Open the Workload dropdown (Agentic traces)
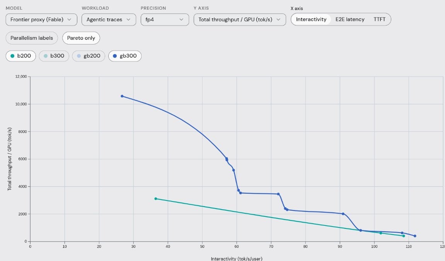The width and height of the screenshot is (445, 261). click(x=109, y=20)
